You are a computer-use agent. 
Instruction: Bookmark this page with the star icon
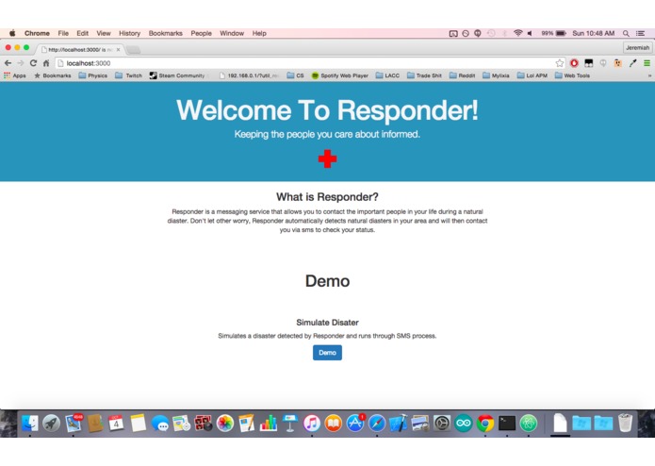[559, 63]
